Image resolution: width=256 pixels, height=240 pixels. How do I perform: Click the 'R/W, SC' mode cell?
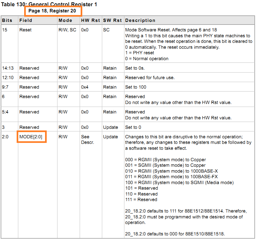(x=67, y=30)
